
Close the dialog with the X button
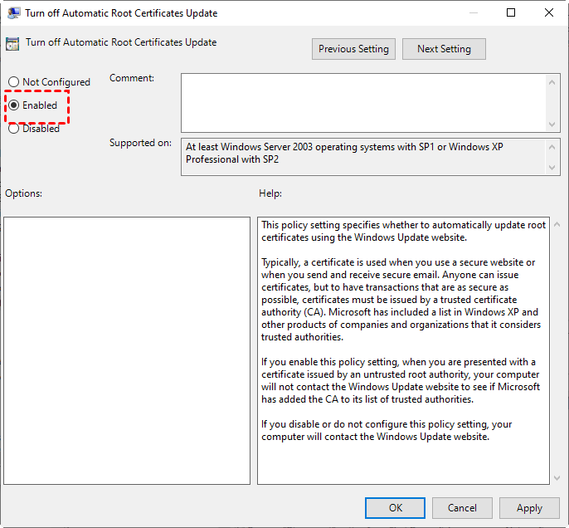549,12
